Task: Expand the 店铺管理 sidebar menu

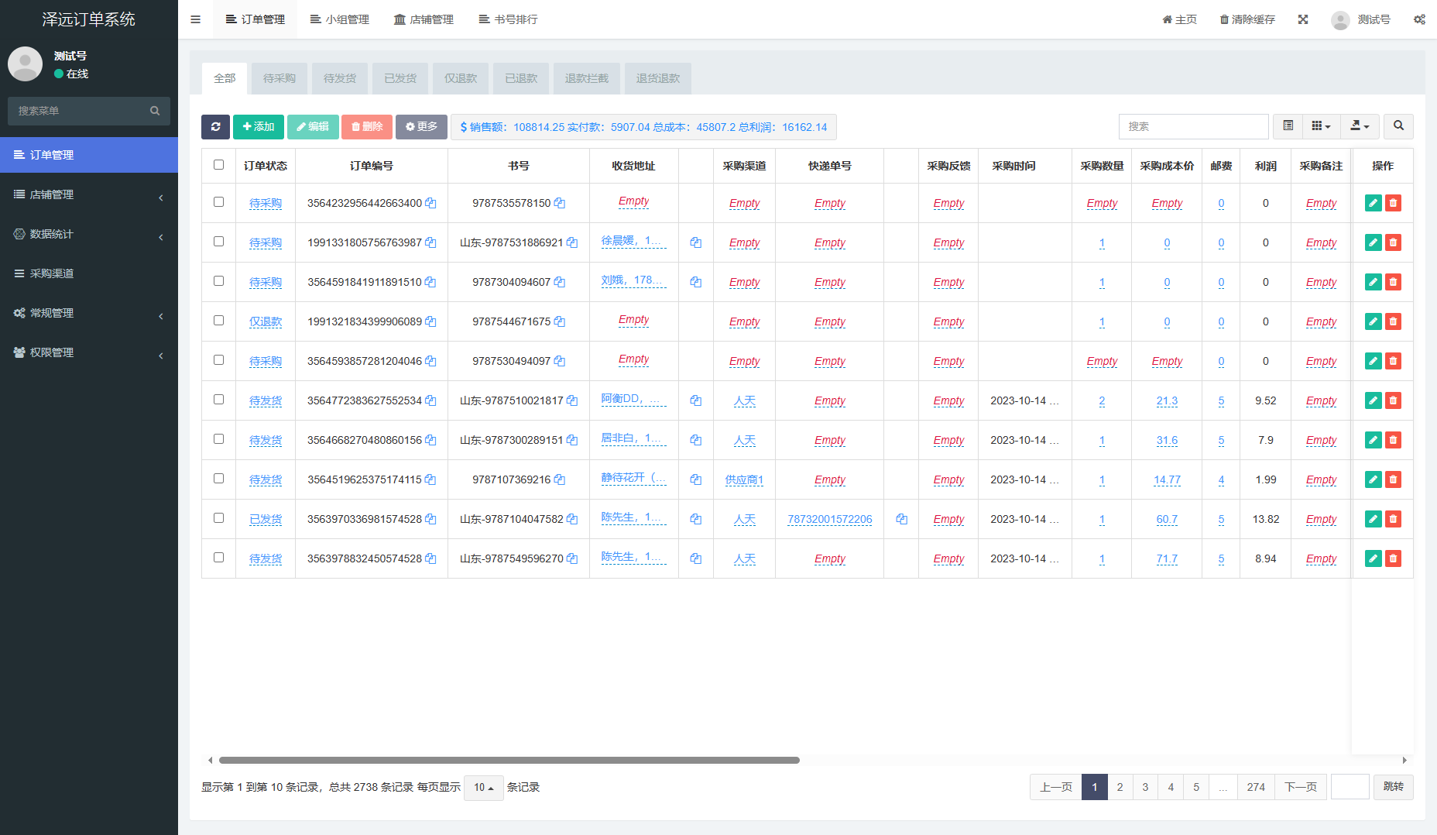Action: 89,194
